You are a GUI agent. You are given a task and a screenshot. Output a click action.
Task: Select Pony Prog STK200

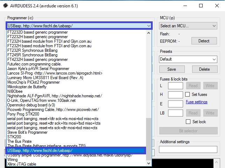[77, 114]
